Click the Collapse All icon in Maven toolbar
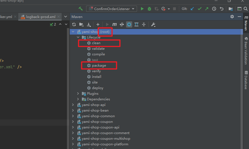249x149 pixels. pyautogui.click(x=144, y=25)
